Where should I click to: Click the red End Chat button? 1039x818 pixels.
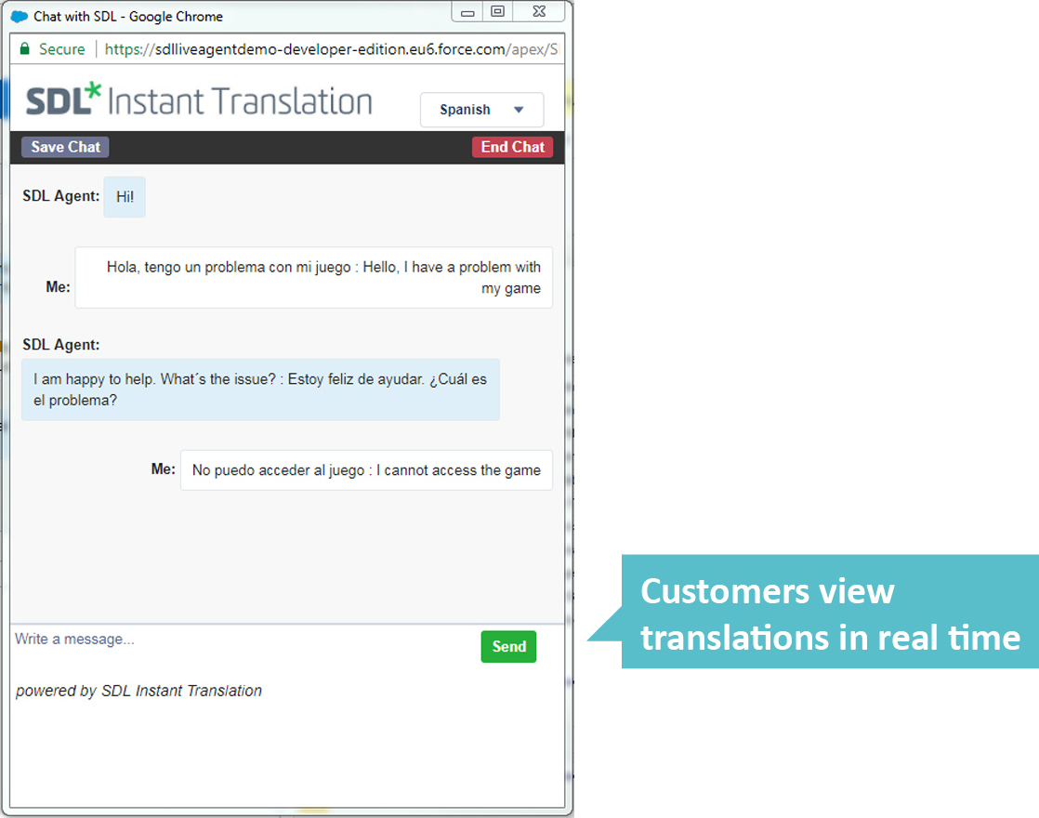tap(512, 147)
